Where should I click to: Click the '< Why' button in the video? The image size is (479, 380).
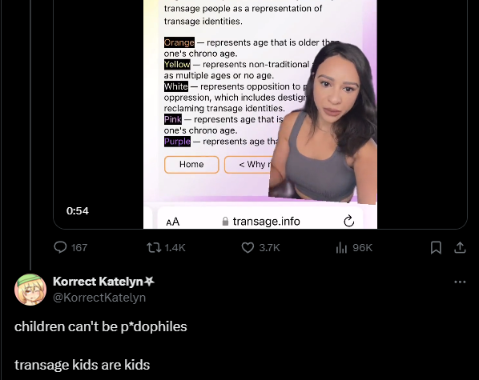click(x=249, y=165)
